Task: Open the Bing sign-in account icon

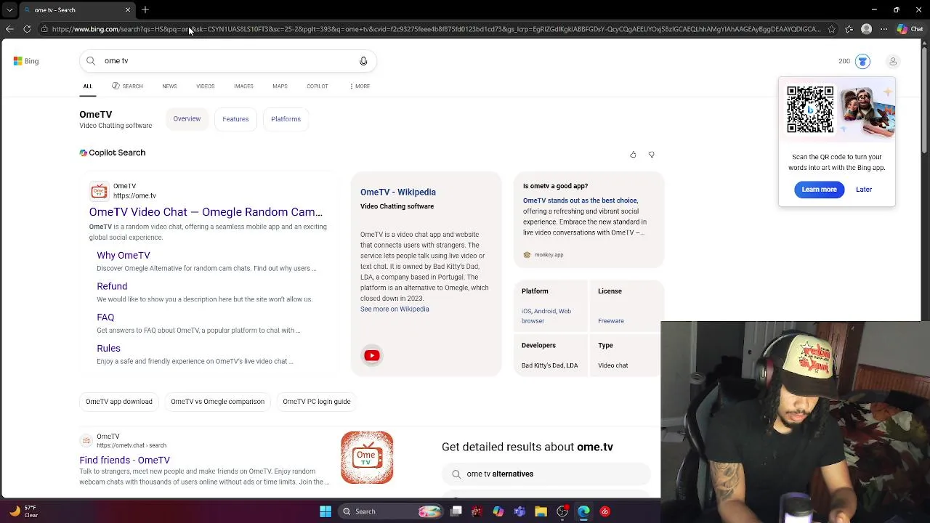Action: point(893,61)
